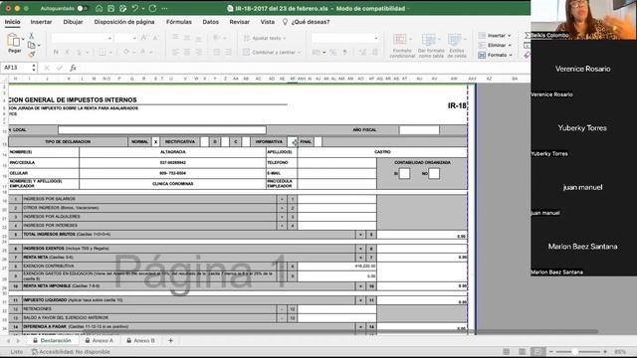Click the Copy icon in clipboard group
Image resolution: width=637 pixels, height=358 pixels.
click(31, 45)
